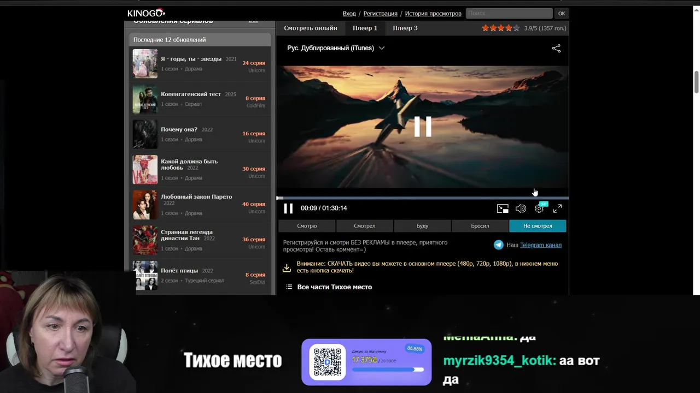Rate the movie with the fifth star
Screen dimensions: 700x393
click(x=516, y=28)
